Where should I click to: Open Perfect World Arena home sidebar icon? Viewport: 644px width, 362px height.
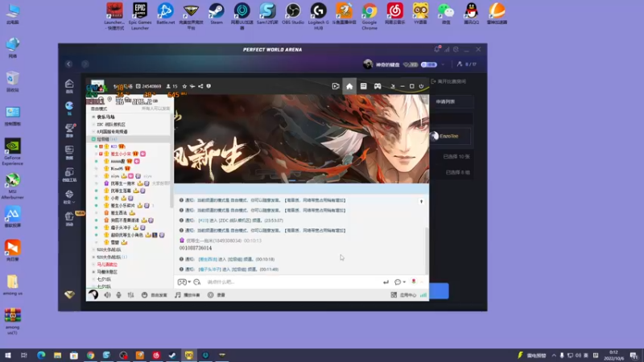[69, 86]
